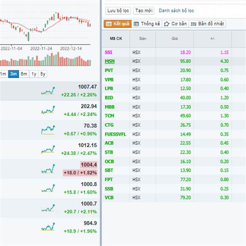Viewport: 246px width, 246px height.
Task: Select the 6m chart range
Action: tap(24, 74)
